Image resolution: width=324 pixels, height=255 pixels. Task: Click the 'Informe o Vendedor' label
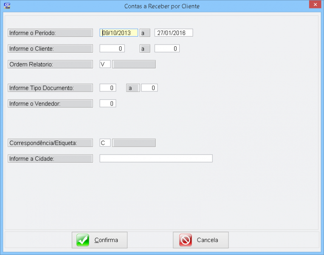coord(50,103)
